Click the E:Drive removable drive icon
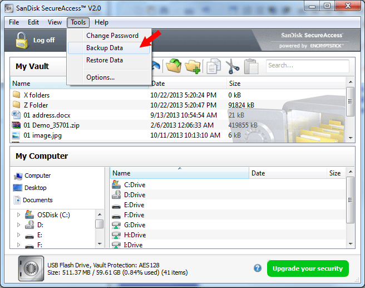The image size is (365, 288). 116,206
